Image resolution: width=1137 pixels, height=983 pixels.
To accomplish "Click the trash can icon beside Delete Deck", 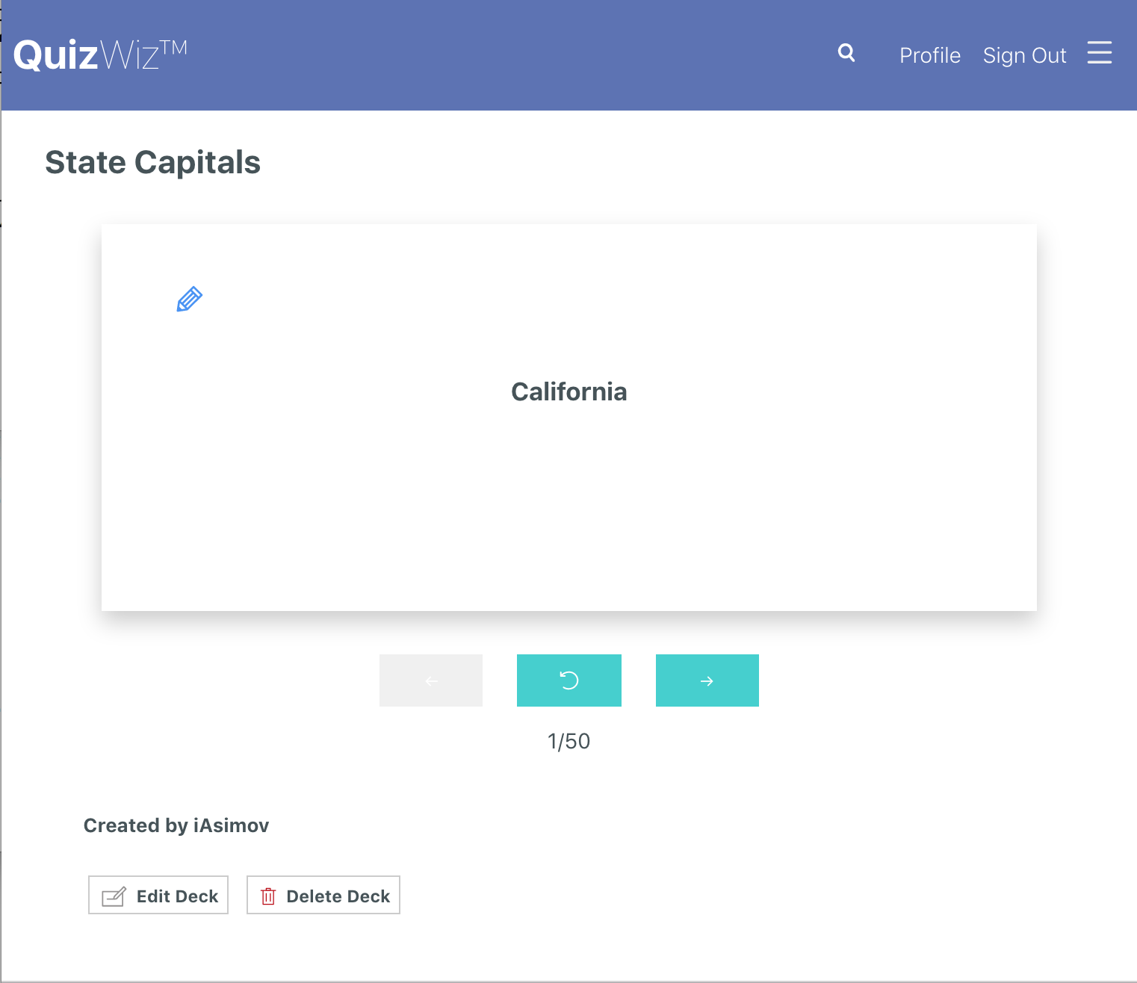I will 268,896.
